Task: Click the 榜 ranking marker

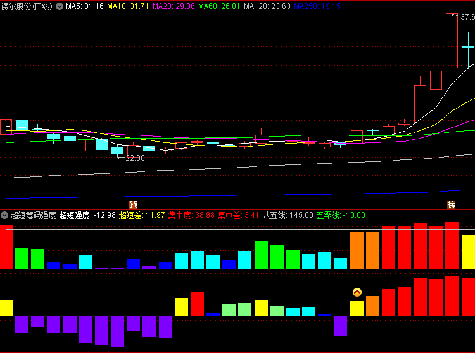Action: coord(451,204)
